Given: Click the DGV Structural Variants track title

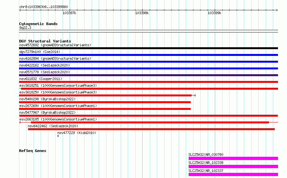Looking at the screenshot, I should [45, 41].
